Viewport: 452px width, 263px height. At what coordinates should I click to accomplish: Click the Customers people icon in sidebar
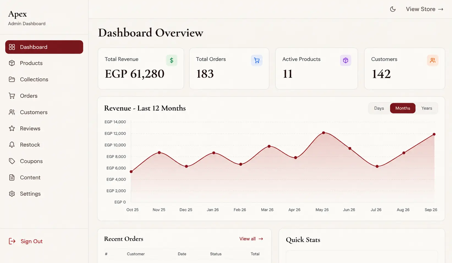coord(12,112)
